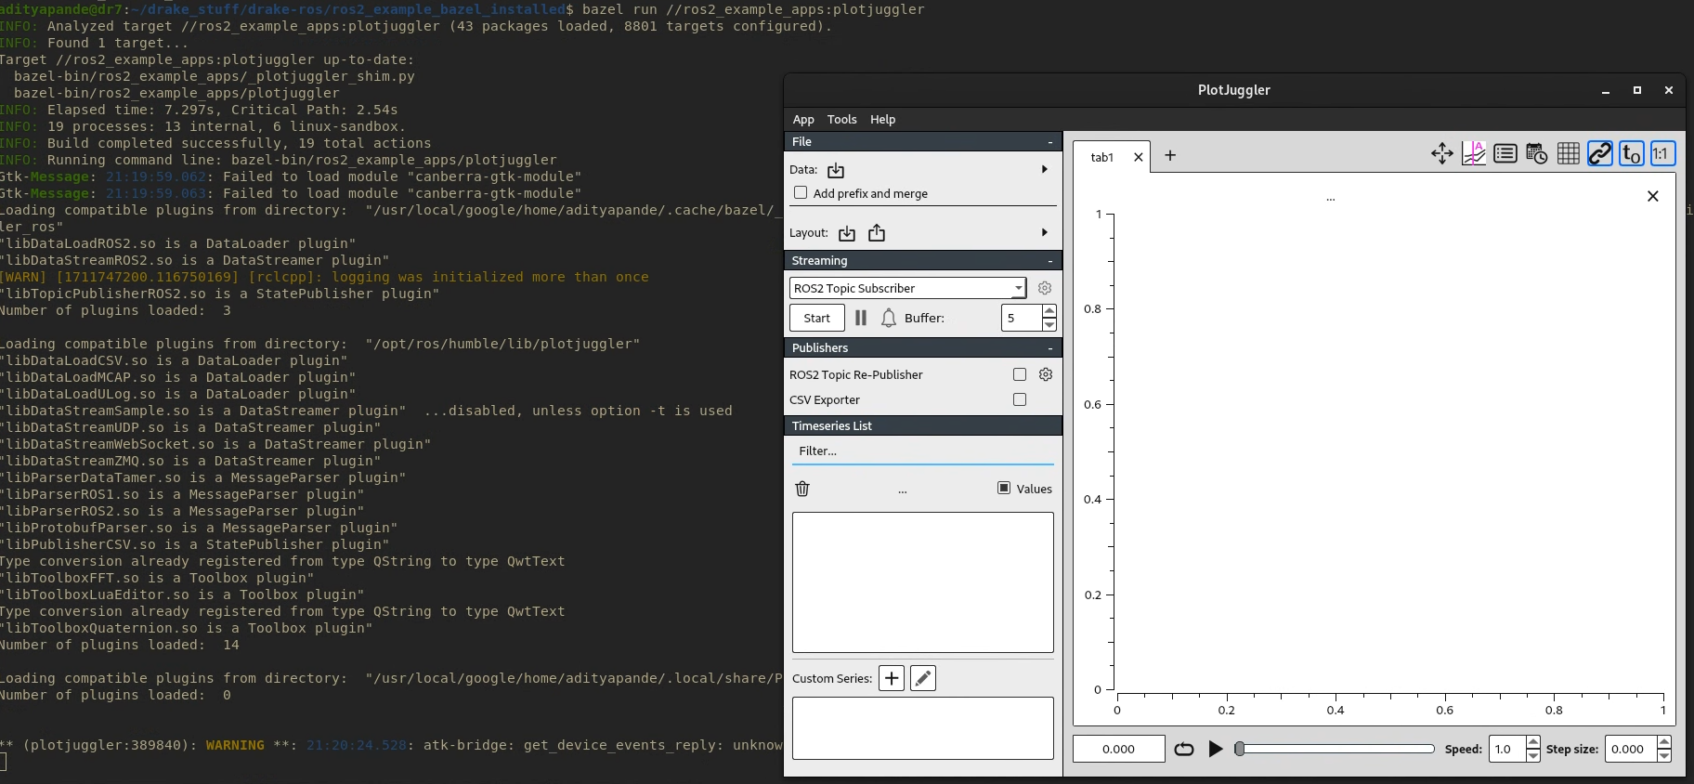
Task: Click the current time 0.000 field
Action: (x=1119, y=749)
